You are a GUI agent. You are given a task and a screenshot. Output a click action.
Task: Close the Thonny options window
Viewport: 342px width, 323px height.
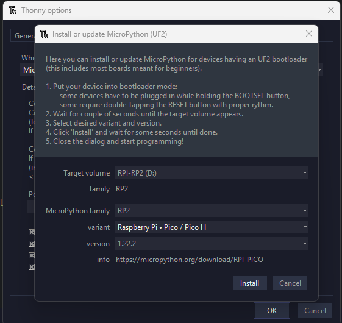tap(331, 10)
